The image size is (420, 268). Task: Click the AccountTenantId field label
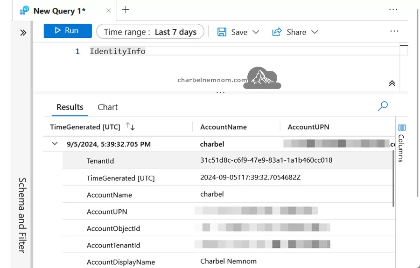click(113, 246)
